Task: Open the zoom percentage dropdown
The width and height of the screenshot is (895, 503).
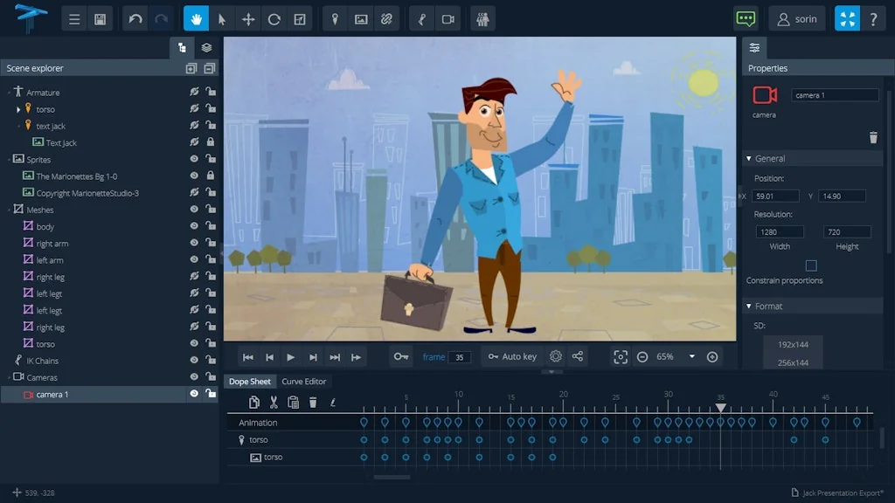Action: pos(690,356)
